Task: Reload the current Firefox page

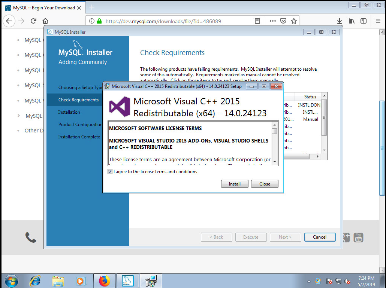Action: pos(33,21)
